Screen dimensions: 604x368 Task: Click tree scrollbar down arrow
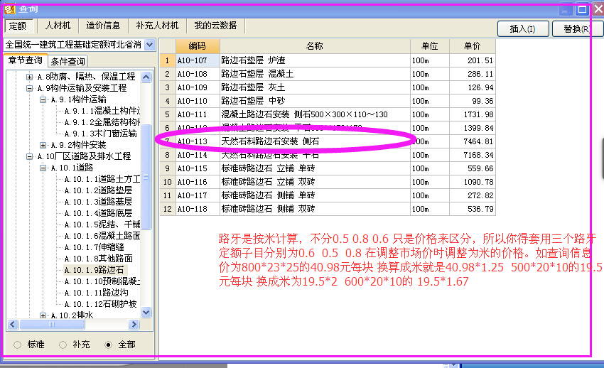pyautogui.click(x=146, y=312)
